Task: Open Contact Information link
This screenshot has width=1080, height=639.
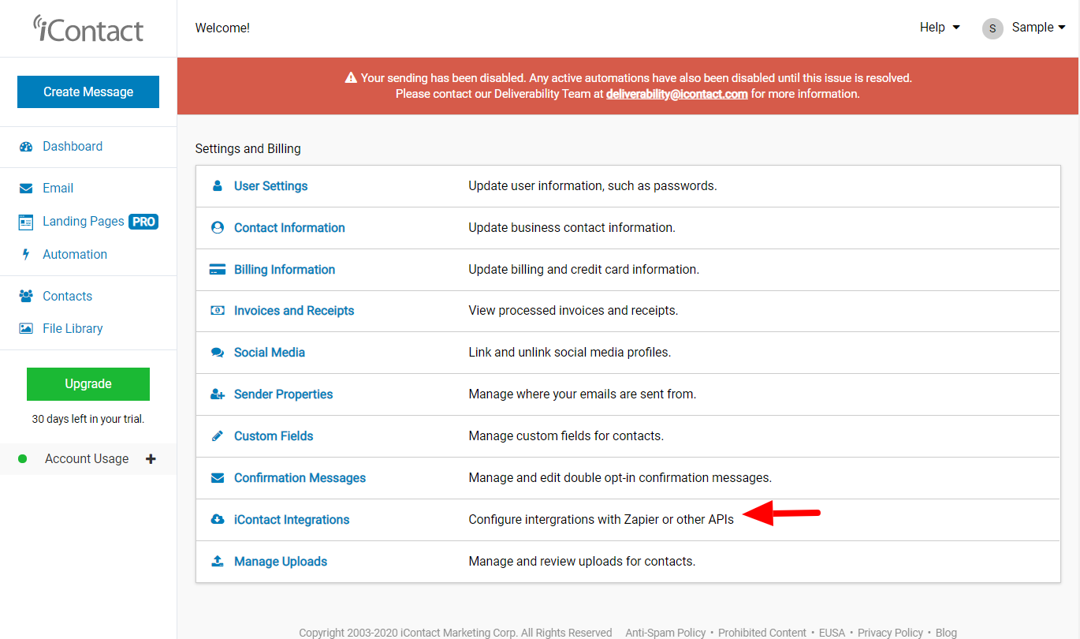Action: click(289, 228)
